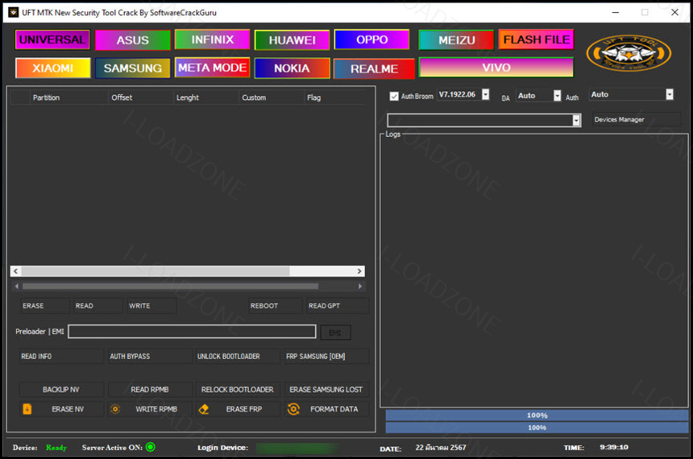Click the date value in status bar
This screenshot has height=459, width=693.
(440, 448)
